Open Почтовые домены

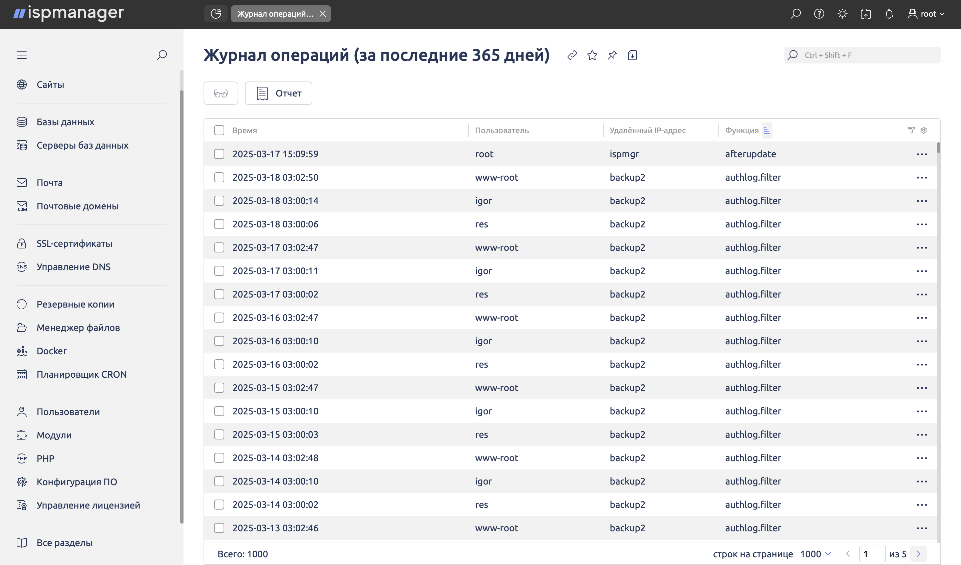[x=77, y=206]
